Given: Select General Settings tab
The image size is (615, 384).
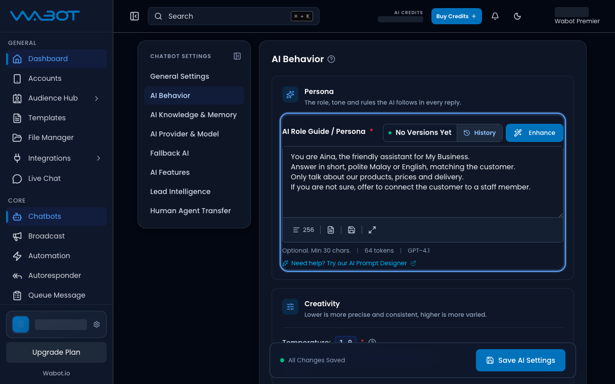Looking at the screenshot, I should point(194,76).
